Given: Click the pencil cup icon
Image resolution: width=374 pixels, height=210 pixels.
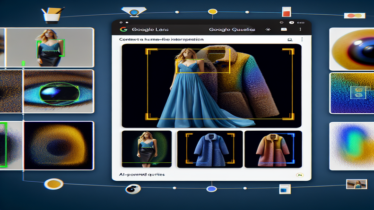Looking at the screenshot, I should pos(52,15).
